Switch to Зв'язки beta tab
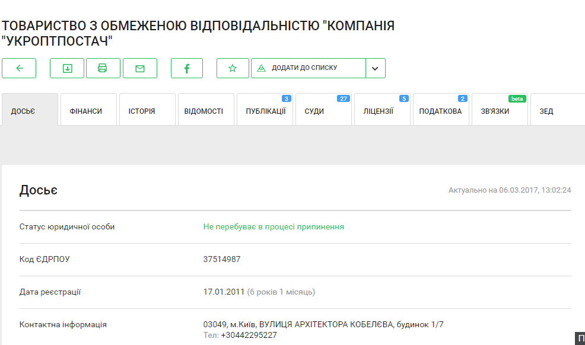The image size is (585, 345). click(494, 111)
